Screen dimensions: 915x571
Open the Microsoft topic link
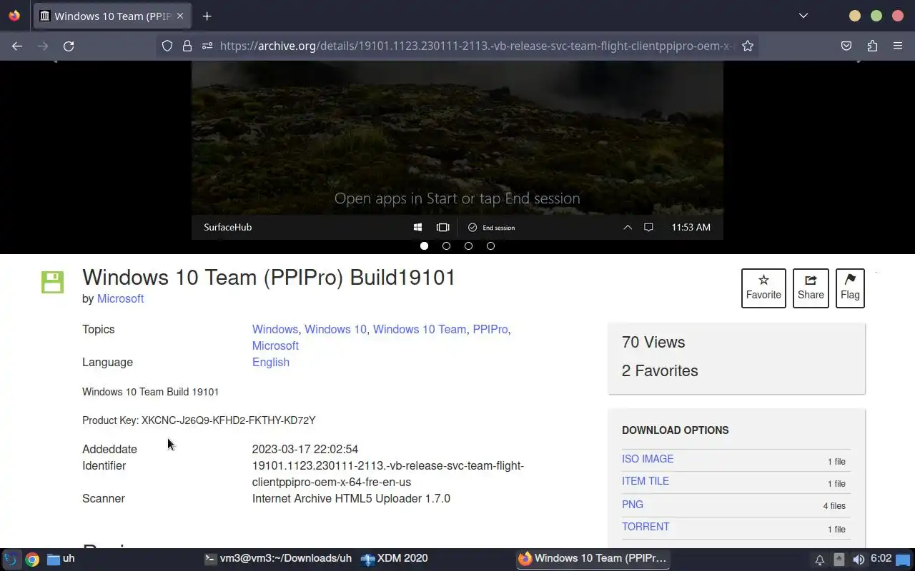tap(275, 345)
